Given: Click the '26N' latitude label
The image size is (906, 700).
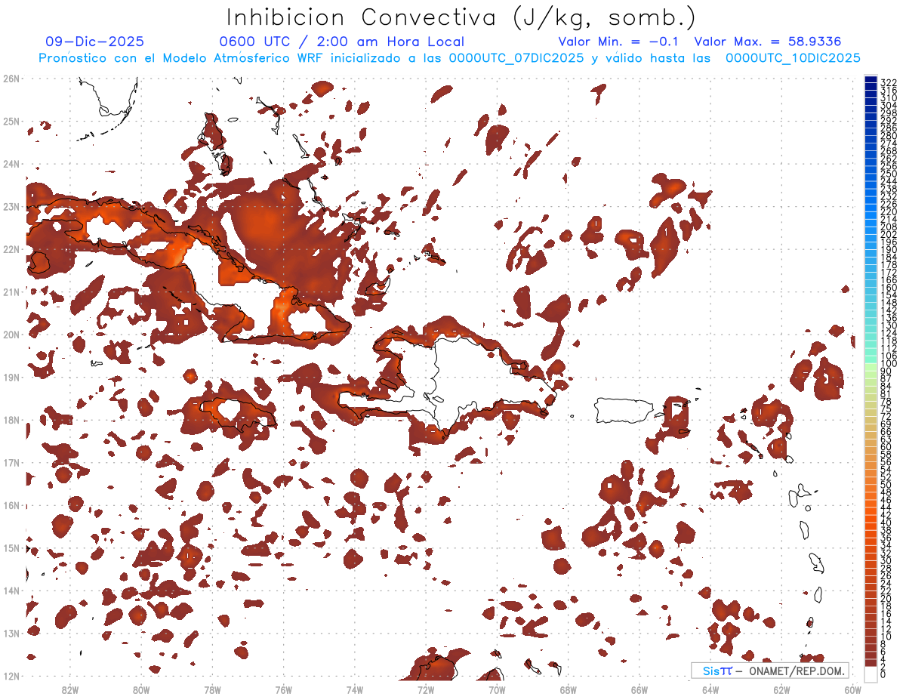Looking at the screenshot, I should 11,79.
